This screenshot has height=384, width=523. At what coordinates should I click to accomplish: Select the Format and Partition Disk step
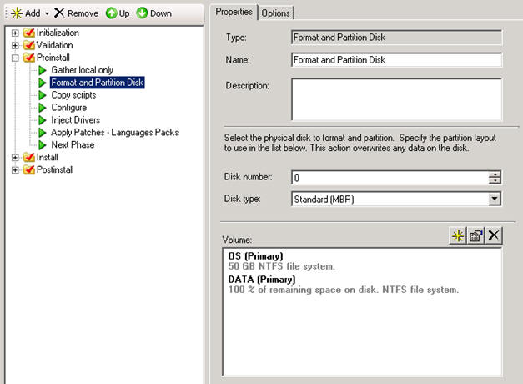click(97, 83)
